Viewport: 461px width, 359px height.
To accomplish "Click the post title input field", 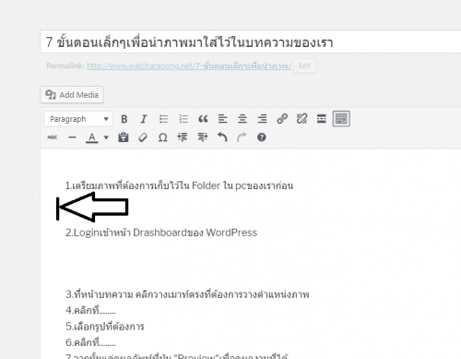I will point(251,42).
